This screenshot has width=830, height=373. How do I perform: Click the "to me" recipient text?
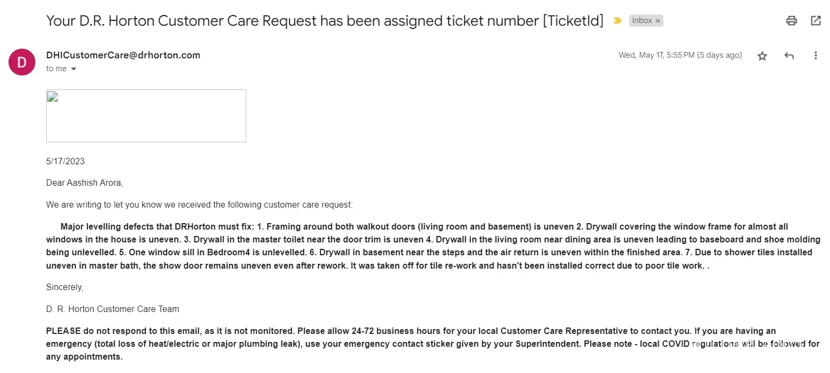pos(56,68)
